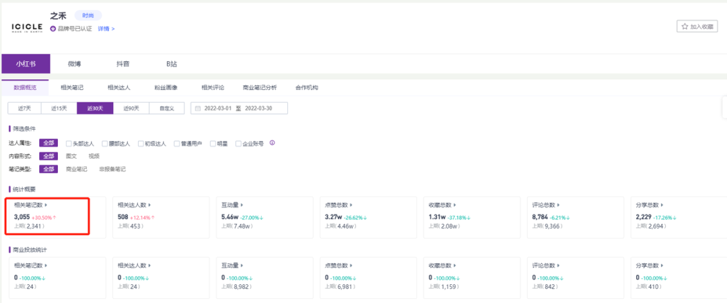This screenshot has width=727, height=303.
Task: Select the 近7天 time range
Action: pos(24,108)
